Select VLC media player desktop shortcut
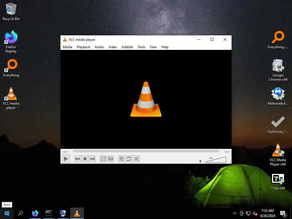Screen dimensions: 292x219 [x=11, y=98]
